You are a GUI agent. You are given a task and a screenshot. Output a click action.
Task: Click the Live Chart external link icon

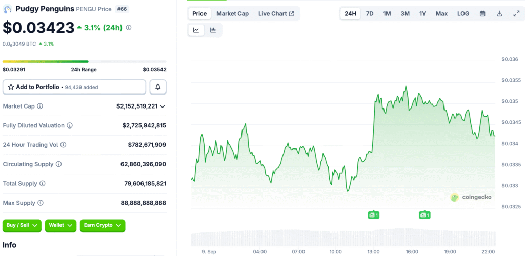[292, 14]
